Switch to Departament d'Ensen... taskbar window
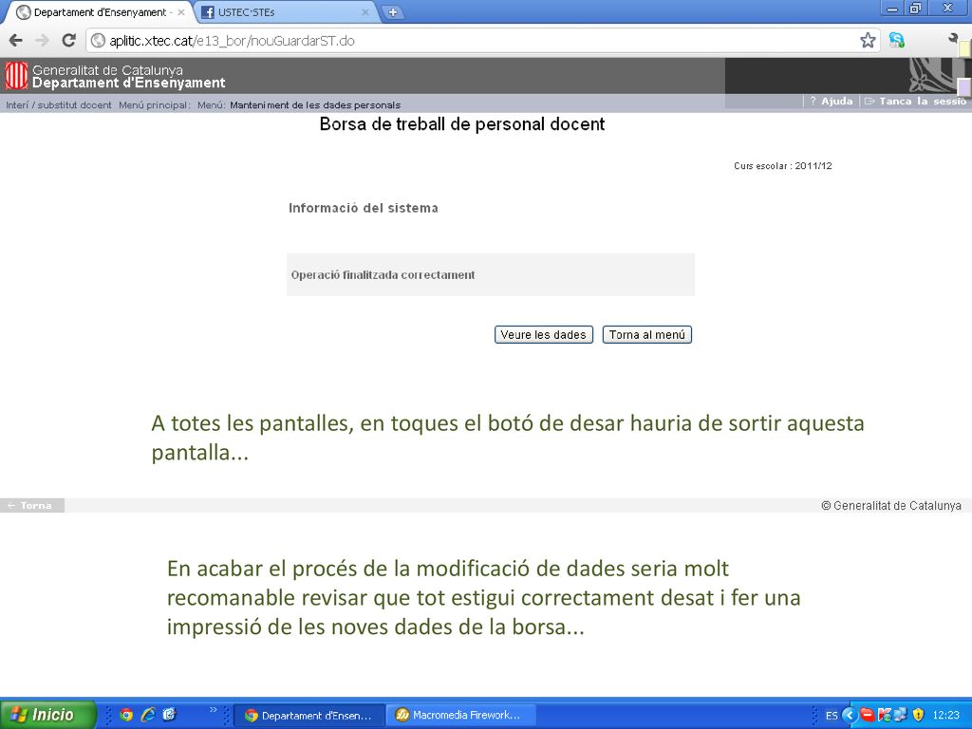 click(x=309, y=715)
